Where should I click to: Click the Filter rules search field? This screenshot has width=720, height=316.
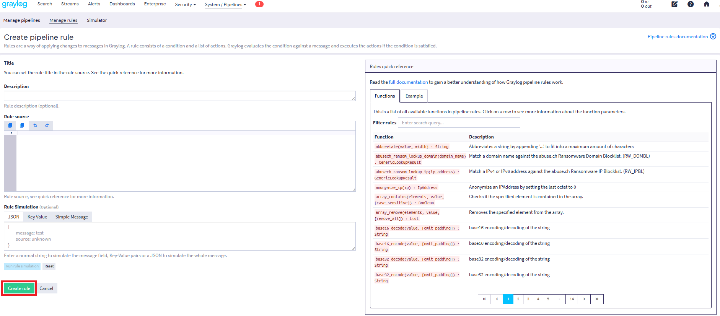point(459,123)
